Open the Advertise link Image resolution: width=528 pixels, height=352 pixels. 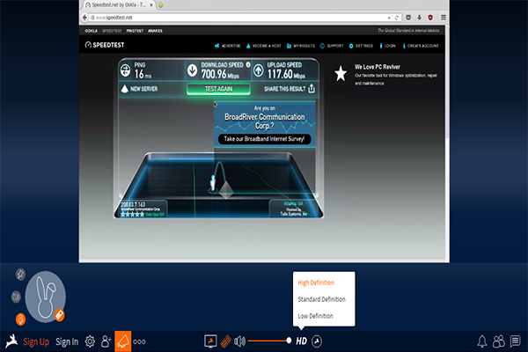pos(228,46)
